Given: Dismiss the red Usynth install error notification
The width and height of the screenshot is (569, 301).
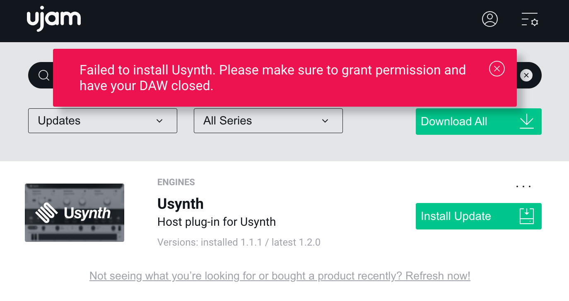Looking at the screenshot, I should click(x=497, y=69).
